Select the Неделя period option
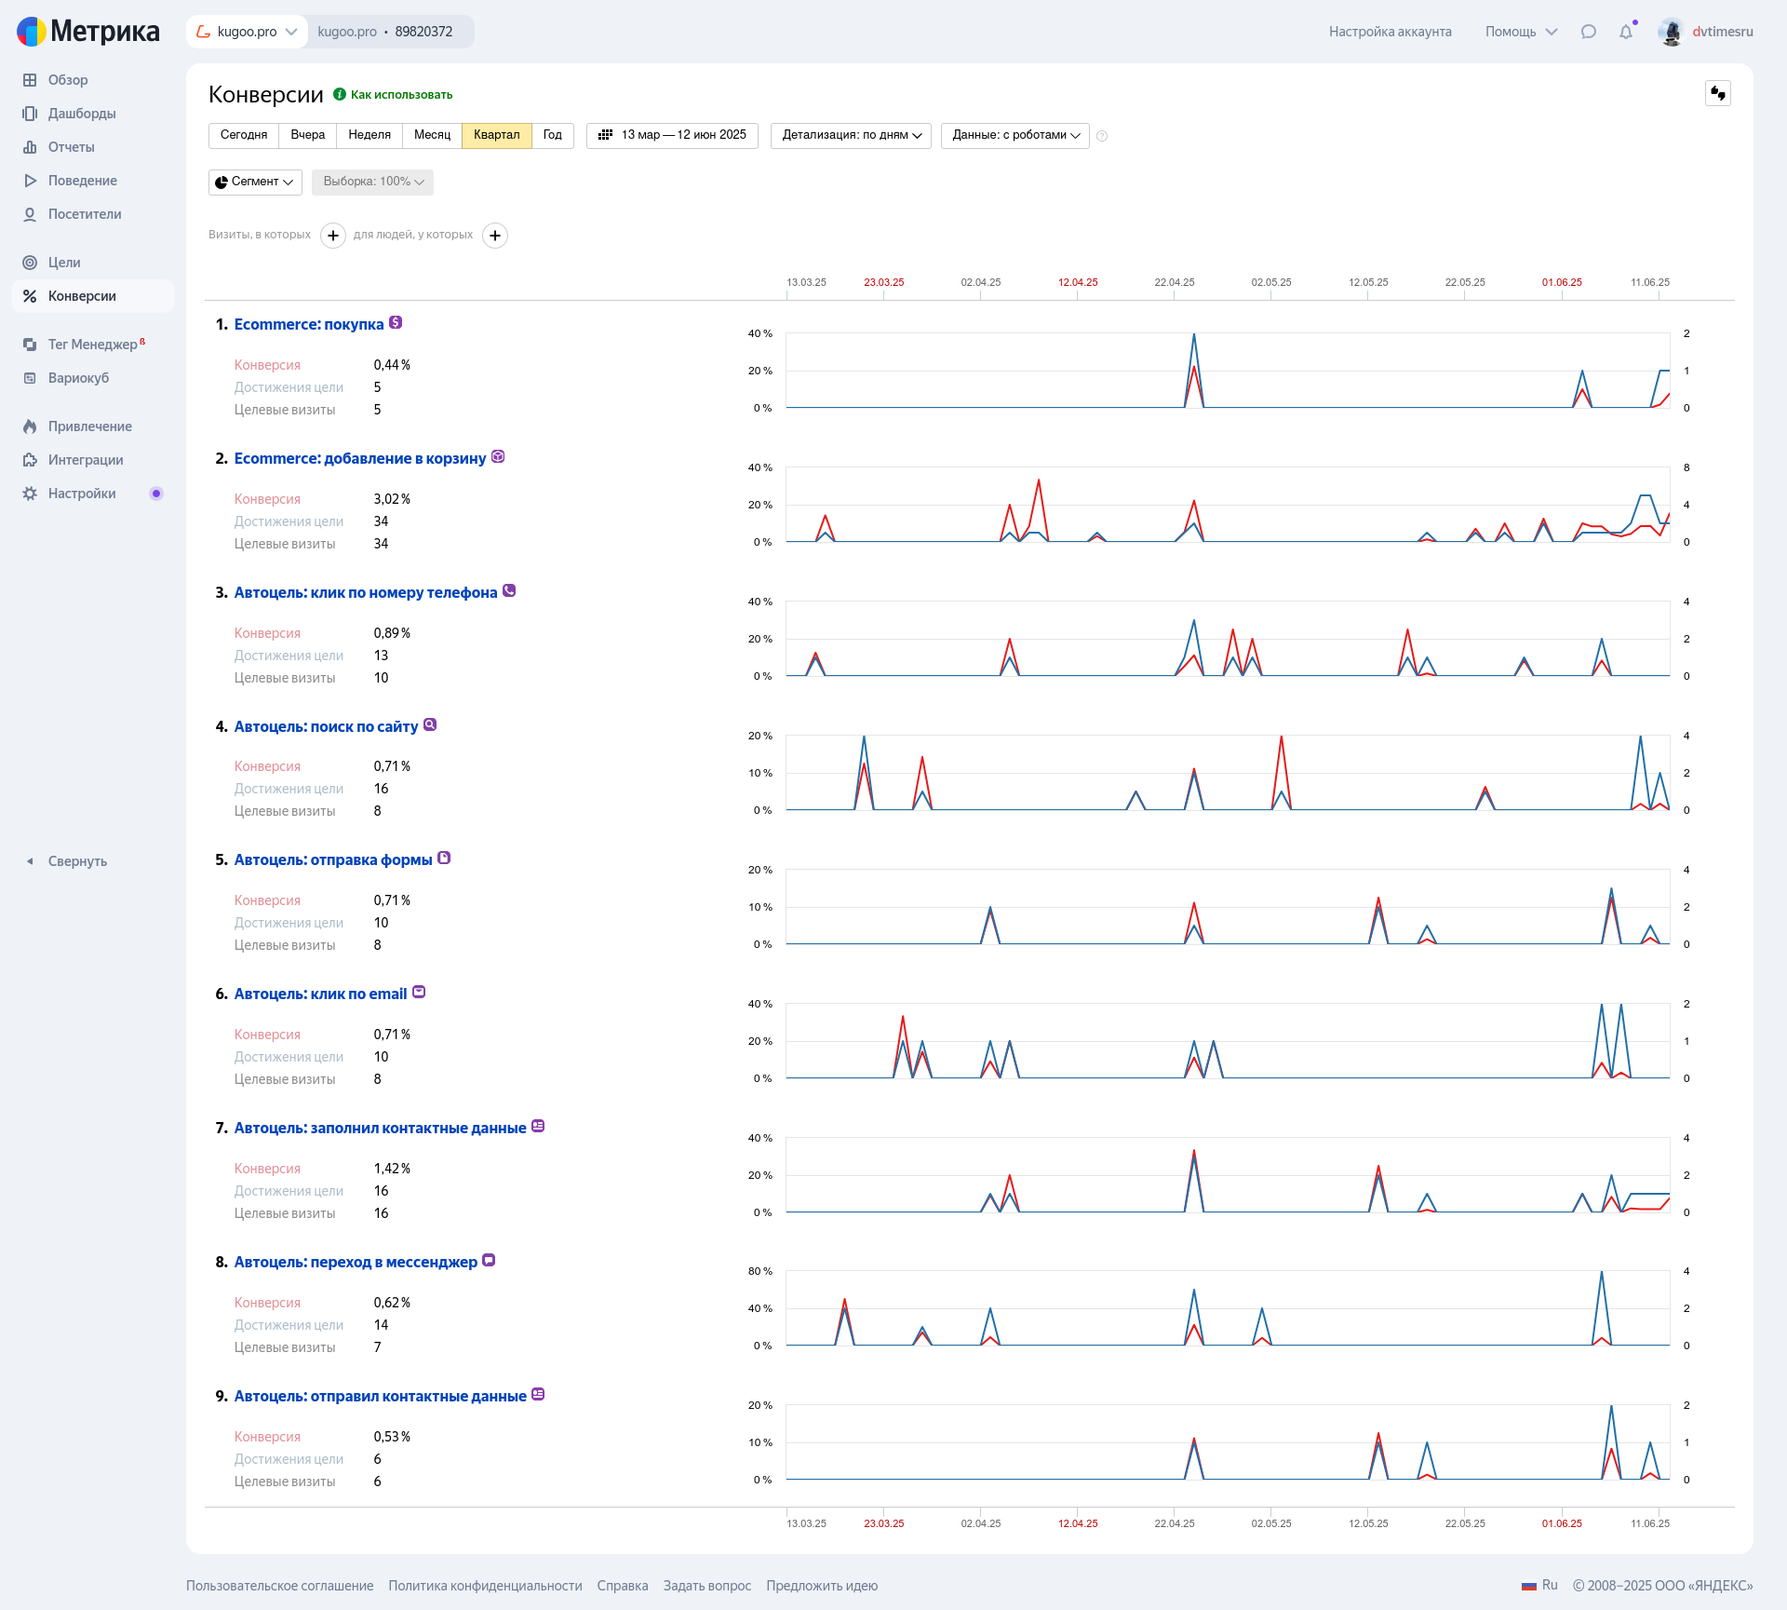Viewport: 1787px width, 1610px height. [x=369, y=135]
